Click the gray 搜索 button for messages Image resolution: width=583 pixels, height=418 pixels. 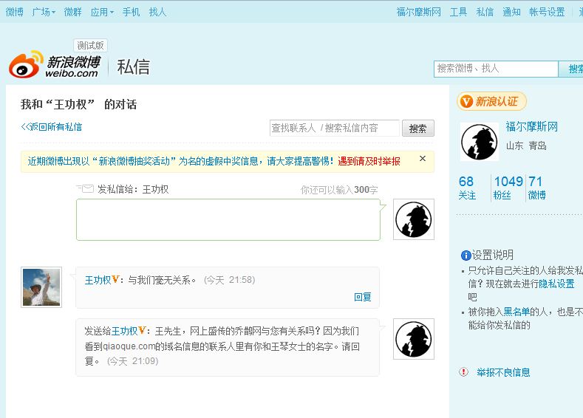[x=418, y=129]
